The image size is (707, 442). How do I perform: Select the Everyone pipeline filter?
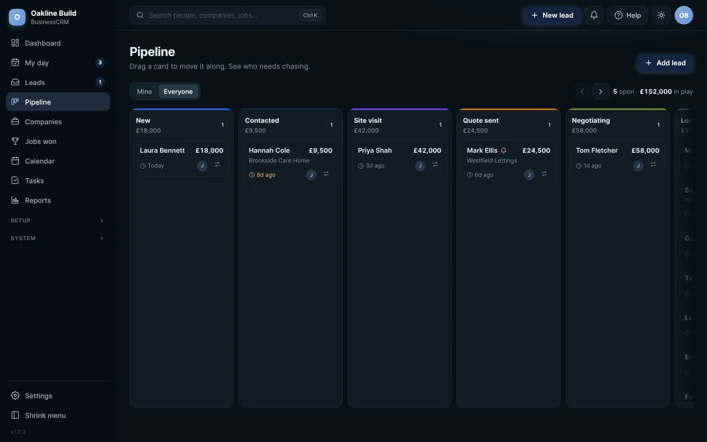coord(178,91)
